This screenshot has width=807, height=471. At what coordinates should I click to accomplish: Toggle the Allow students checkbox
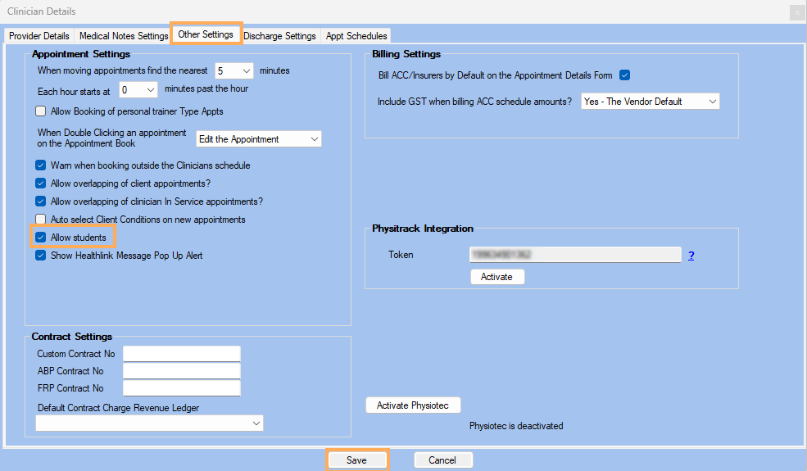[41, 238]
